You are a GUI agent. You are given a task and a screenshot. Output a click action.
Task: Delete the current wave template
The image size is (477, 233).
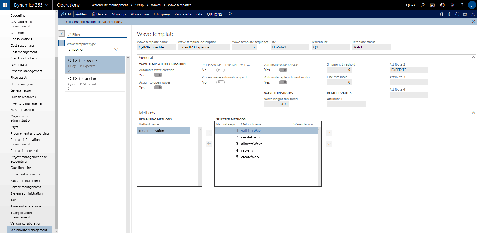click(99, 14)
